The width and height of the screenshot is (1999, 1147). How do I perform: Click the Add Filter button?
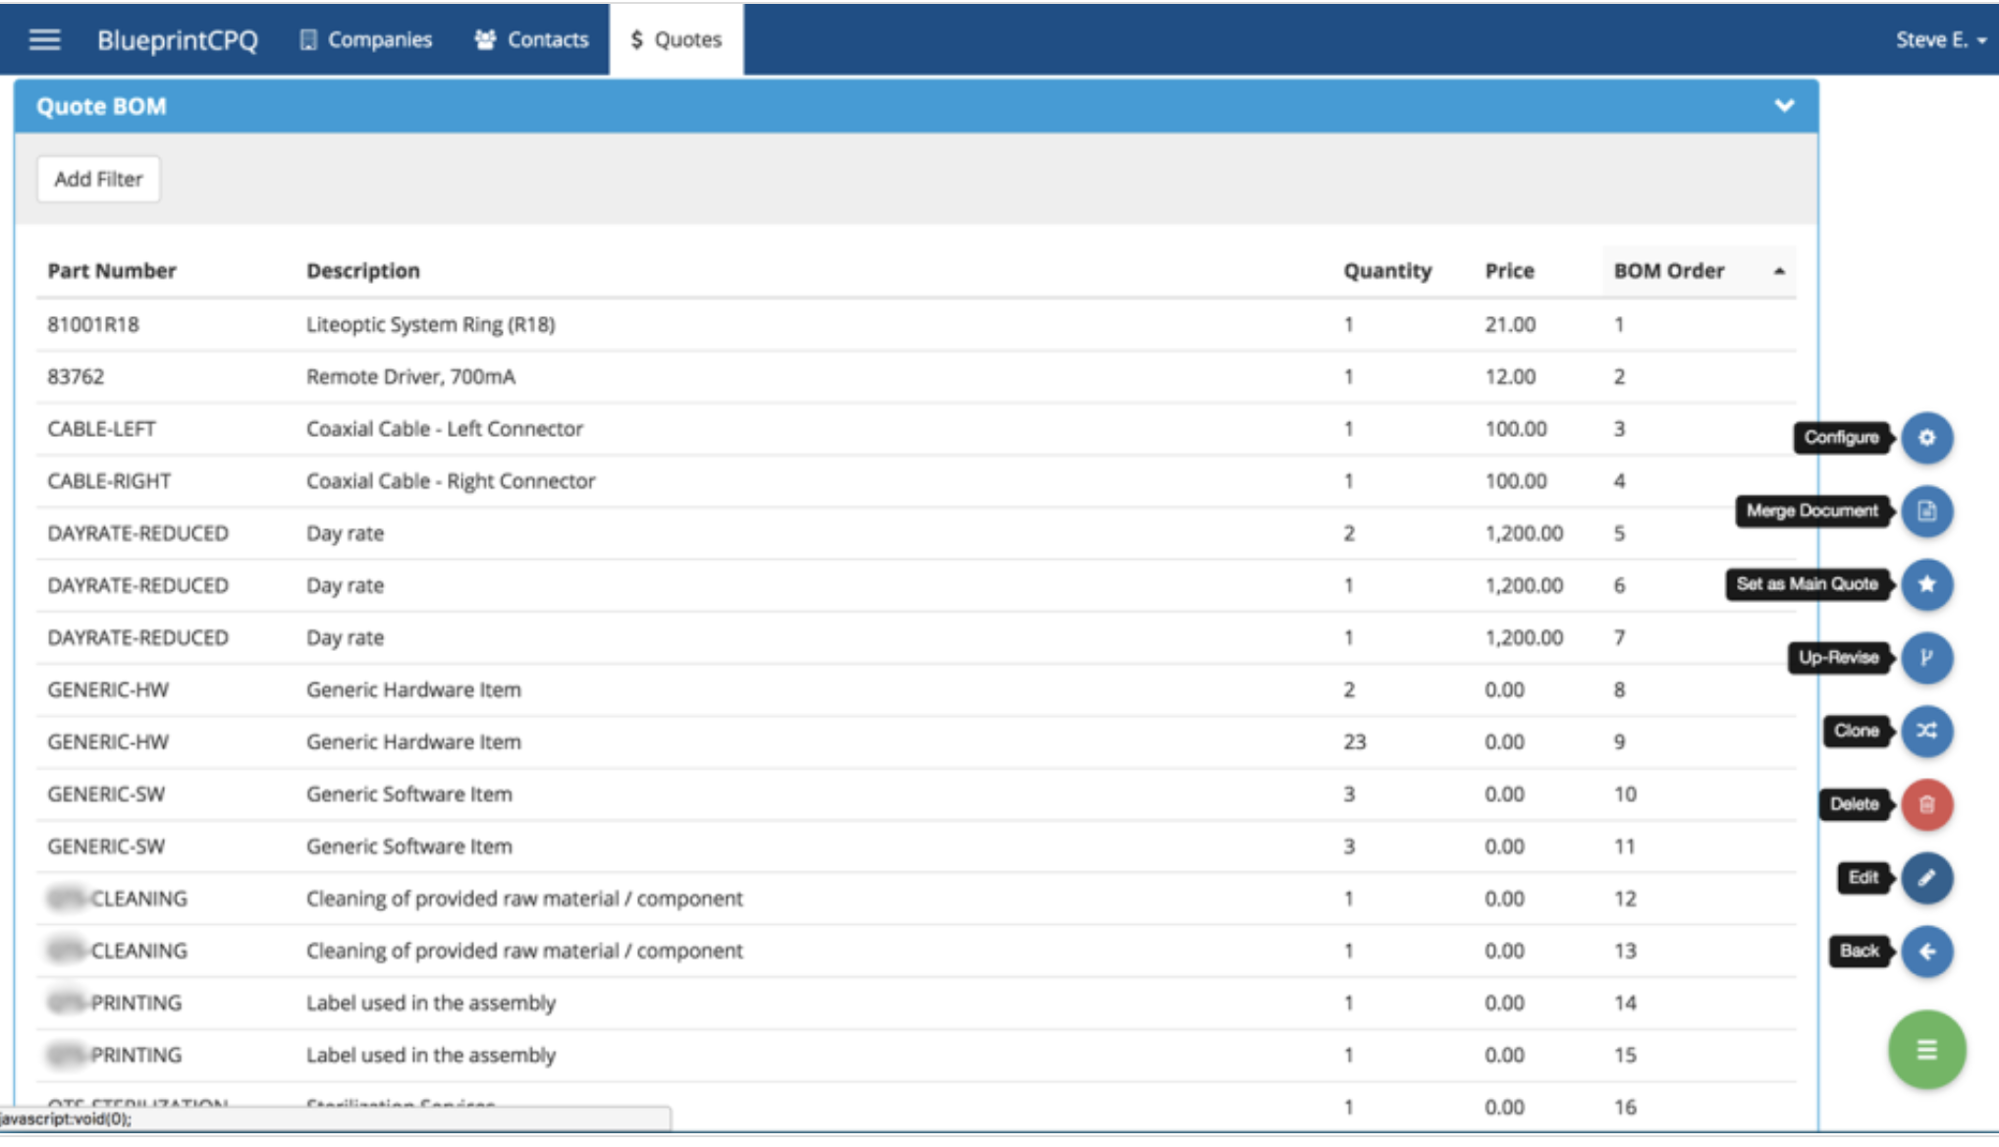[98, 180]
